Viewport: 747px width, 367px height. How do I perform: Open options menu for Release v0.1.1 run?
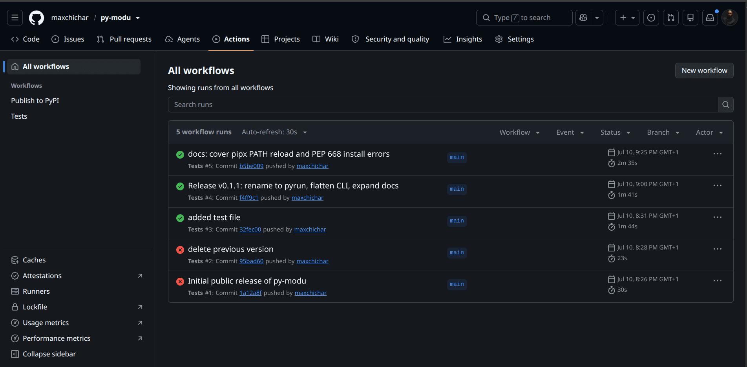click(x=718, y=185)
